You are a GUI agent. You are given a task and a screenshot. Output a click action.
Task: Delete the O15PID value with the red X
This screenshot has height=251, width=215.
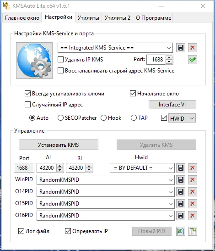click(193, 204)
